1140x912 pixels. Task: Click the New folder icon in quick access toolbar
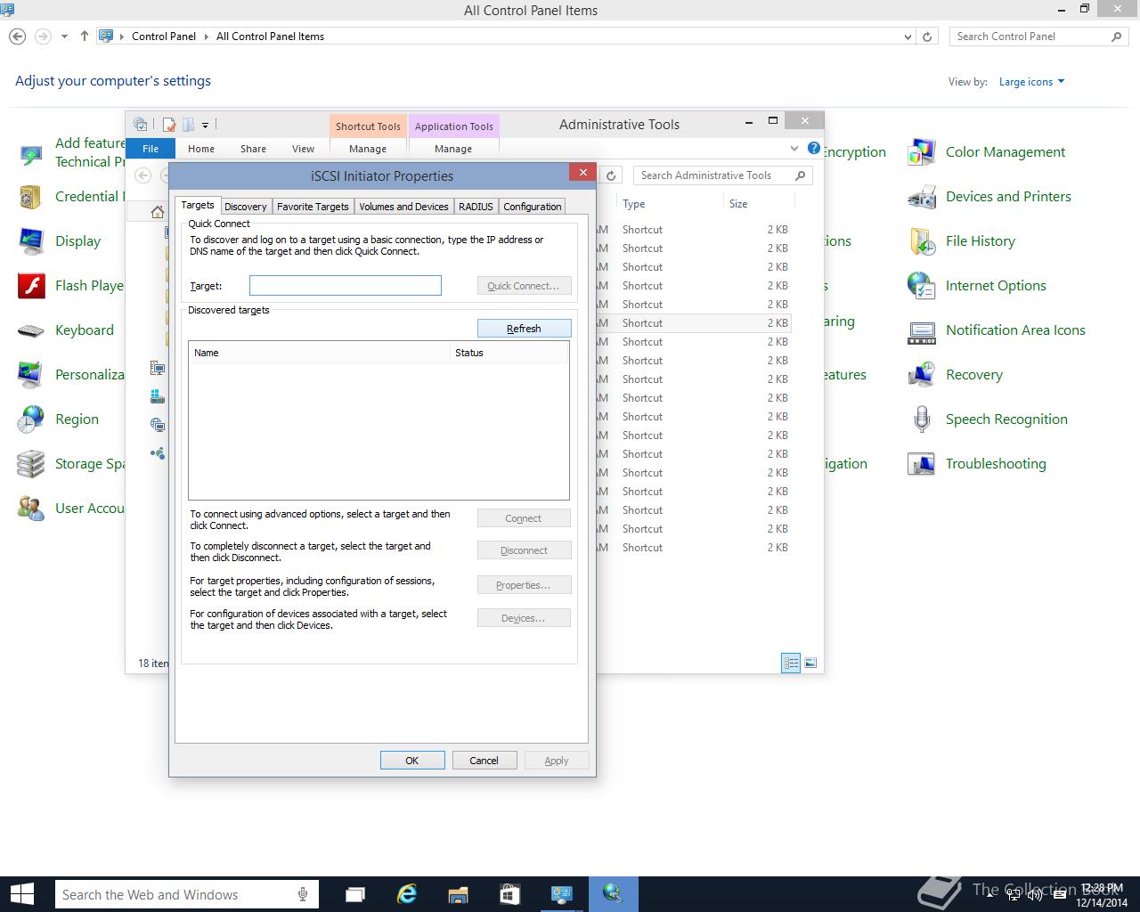coord(188,125)
